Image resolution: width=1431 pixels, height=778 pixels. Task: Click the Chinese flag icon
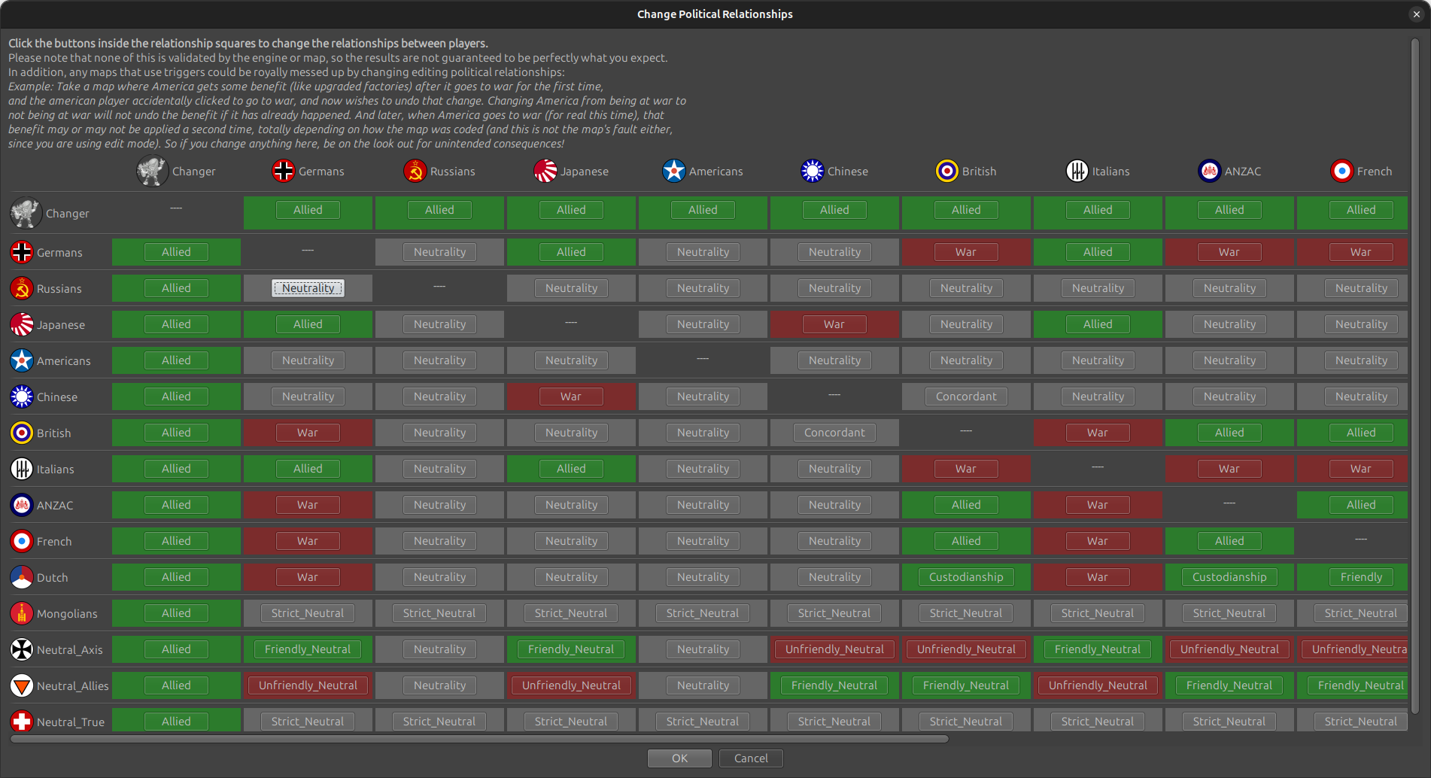[x=21, y=397]
